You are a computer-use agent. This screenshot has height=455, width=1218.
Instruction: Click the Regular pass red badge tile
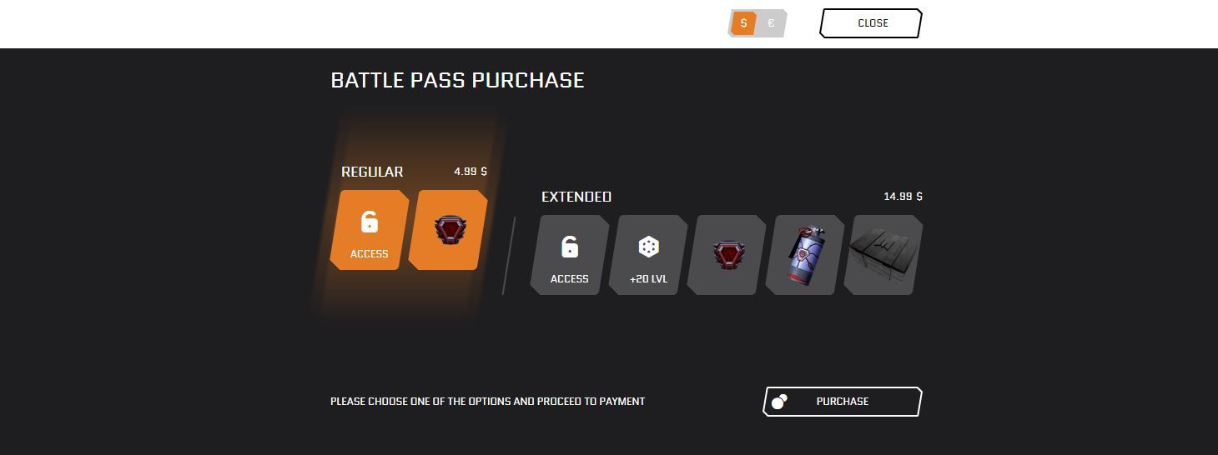coord(448,230)
